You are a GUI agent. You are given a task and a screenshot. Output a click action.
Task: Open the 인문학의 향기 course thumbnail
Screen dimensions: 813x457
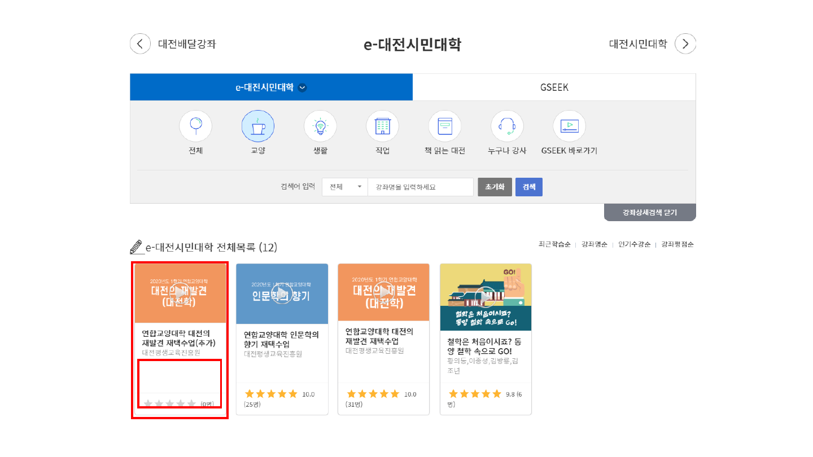pyautogui.click(x=282, y=293)
